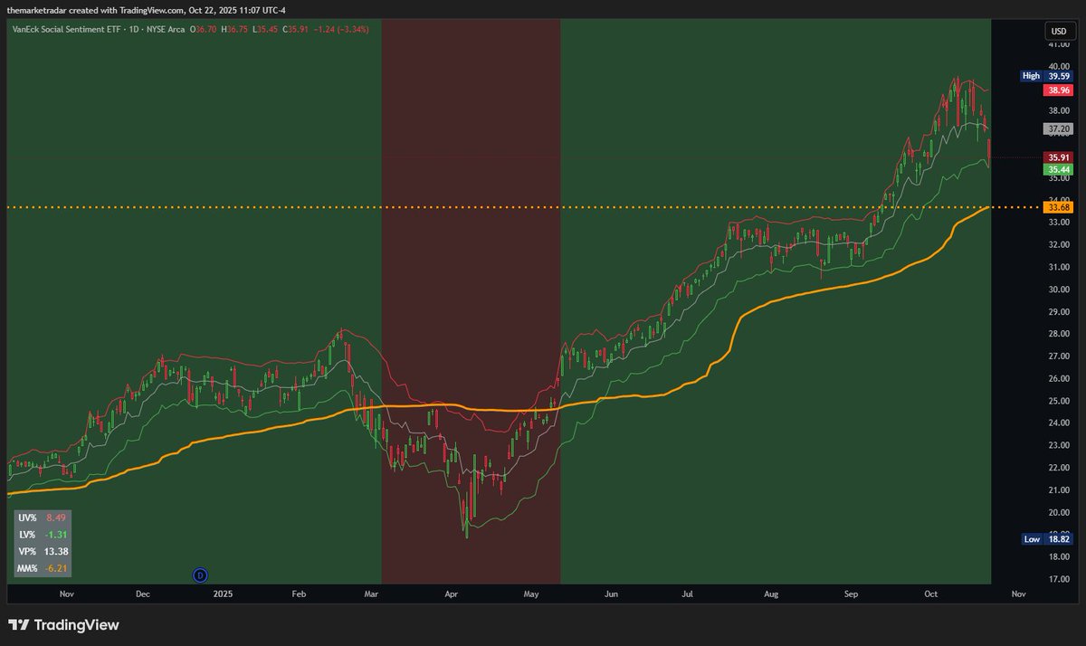Click the green 35.44 lower band label
1086x646 pixels.
tap(1058, 169)
